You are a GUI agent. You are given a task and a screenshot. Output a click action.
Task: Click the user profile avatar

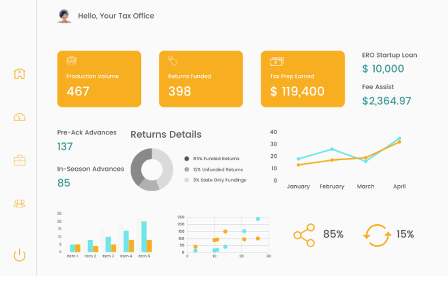pos(64,16)
